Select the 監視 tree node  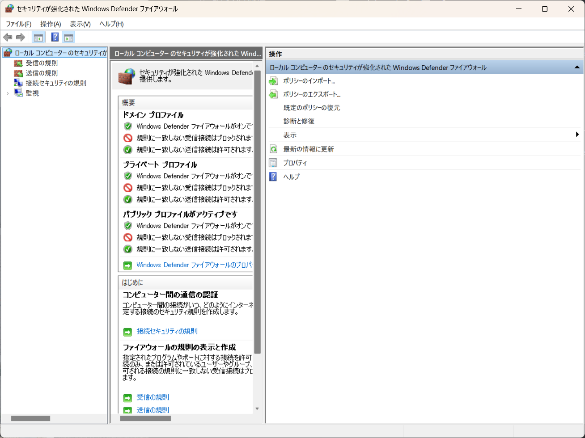tap(32, 93)
